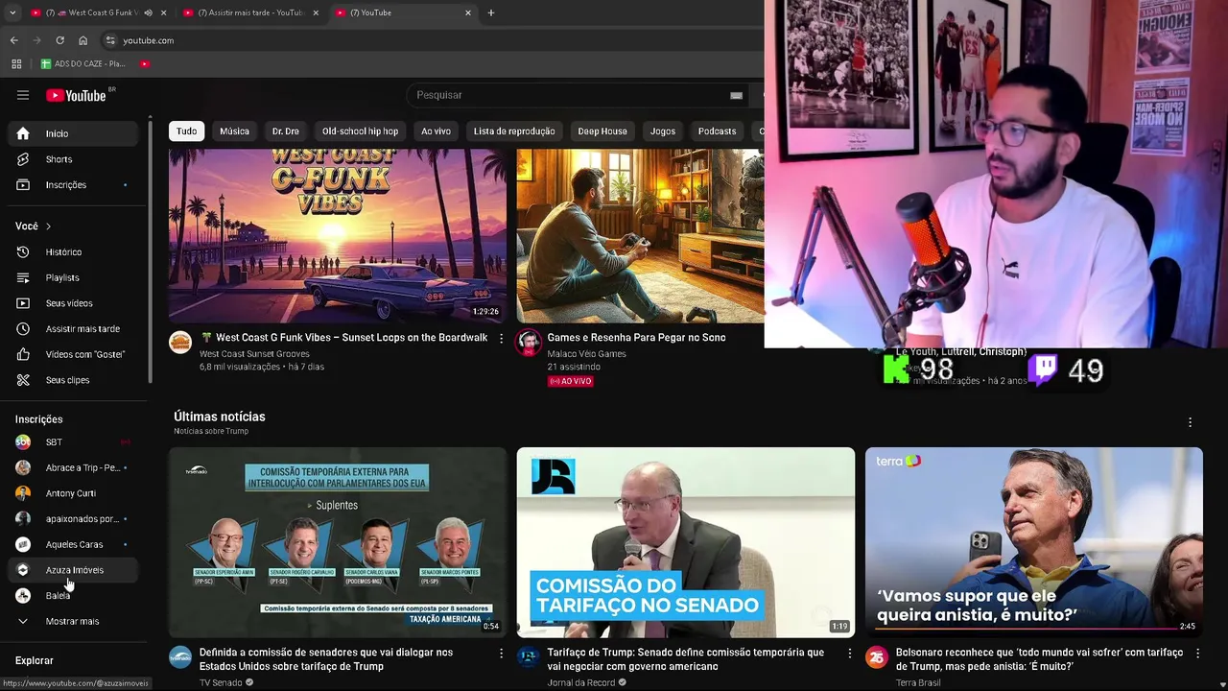Select the Old-school hip hop chip
Image resolution: width=1228 pixels, height=691 pixels.
pos(360,131)
